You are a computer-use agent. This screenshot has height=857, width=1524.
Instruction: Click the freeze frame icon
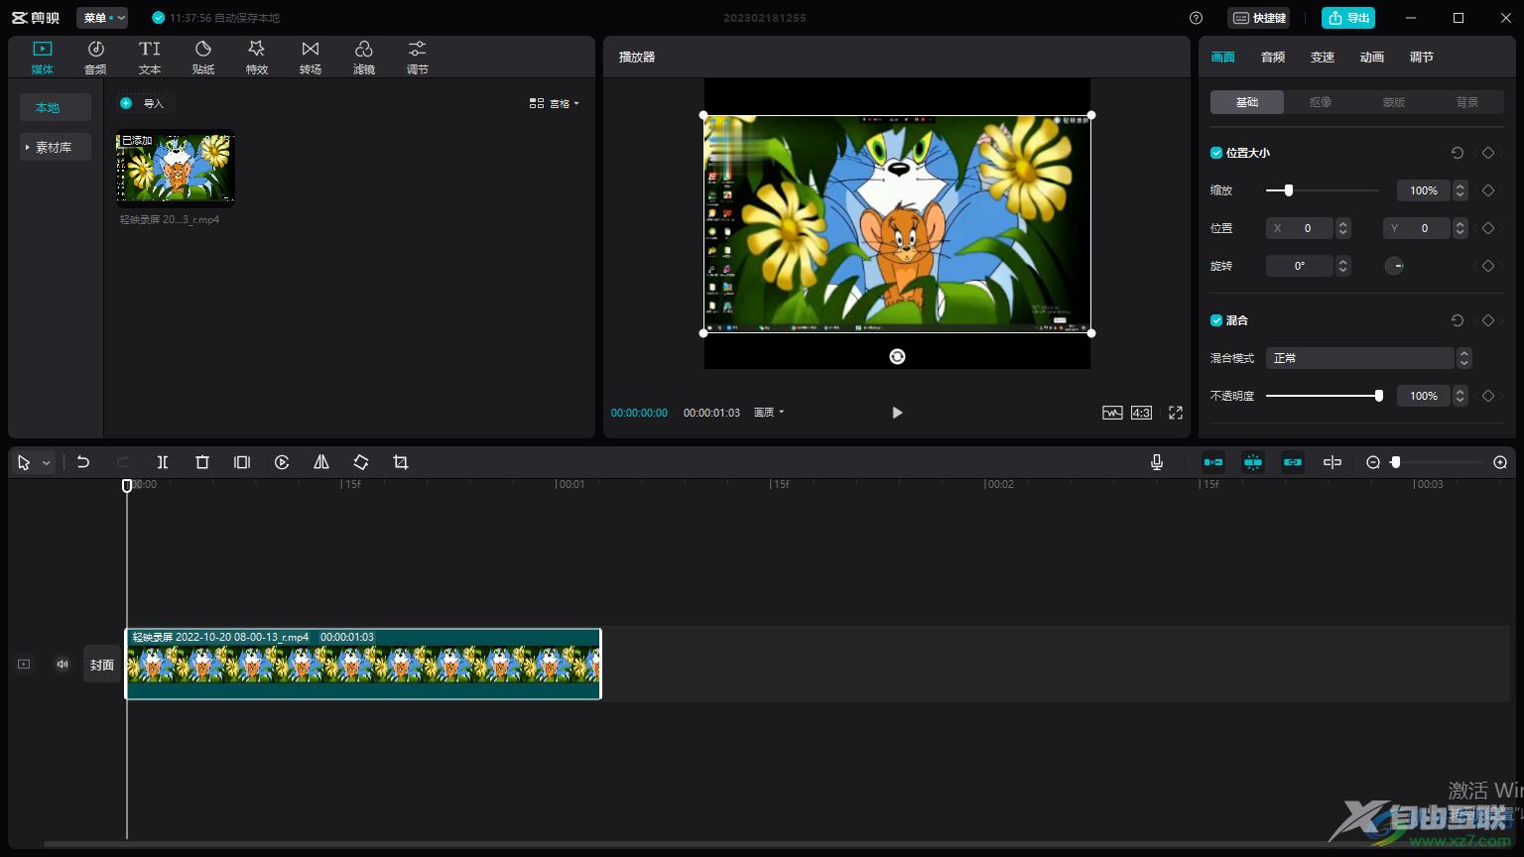tap(242, 462)
